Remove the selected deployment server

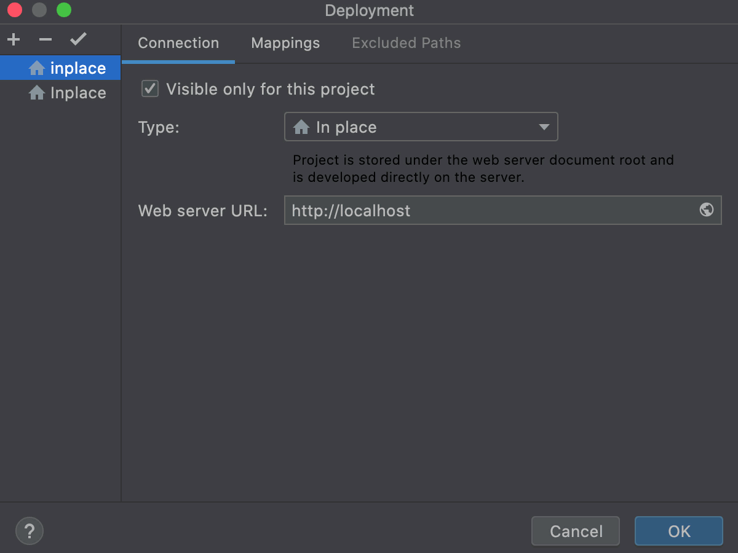(44, 39)
